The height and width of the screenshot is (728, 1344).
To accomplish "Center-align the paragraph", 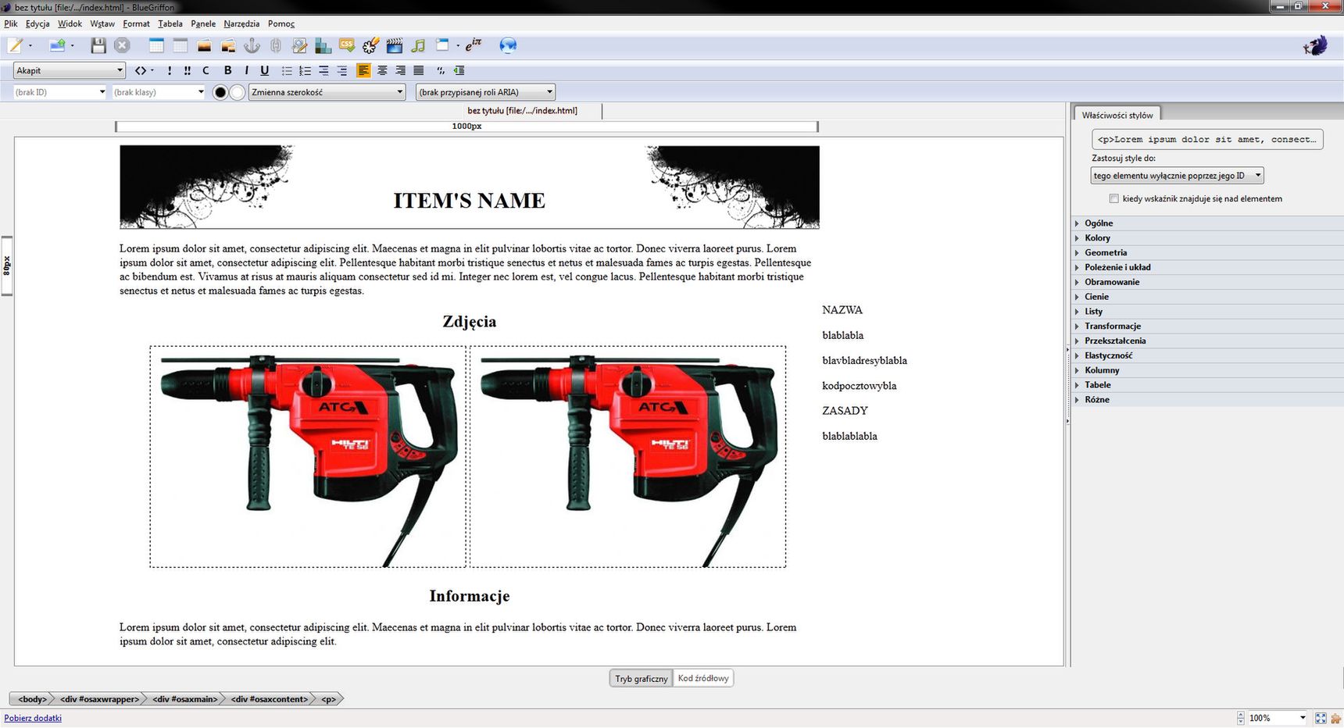I will pos(382,70).
